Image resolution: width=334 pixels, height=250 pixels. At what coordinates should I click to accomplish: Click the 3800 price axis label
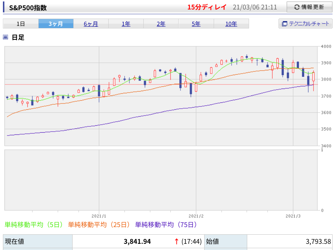[x=326, y=79]
